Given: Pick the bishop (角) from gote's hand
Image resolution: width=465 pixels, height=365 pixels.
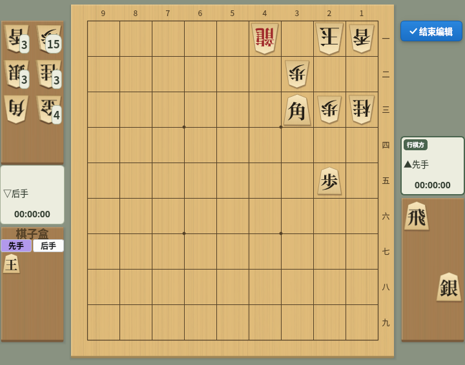Looking at the screenshot, I should pos(17,109).
